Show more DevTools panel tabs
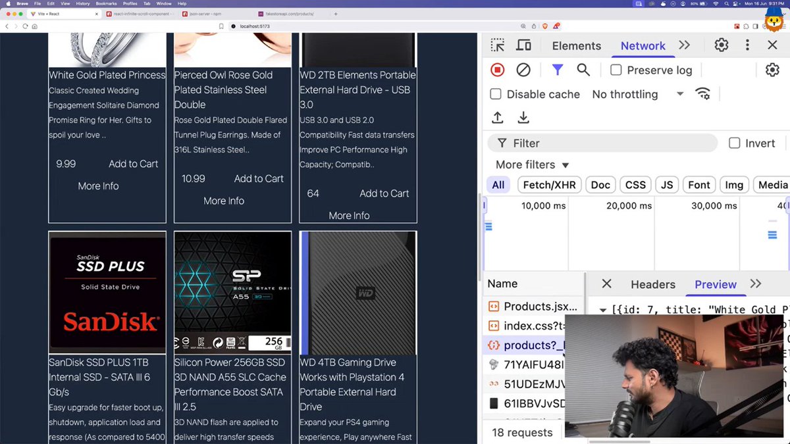Screen dimensions: 790x444 [685, 45]
